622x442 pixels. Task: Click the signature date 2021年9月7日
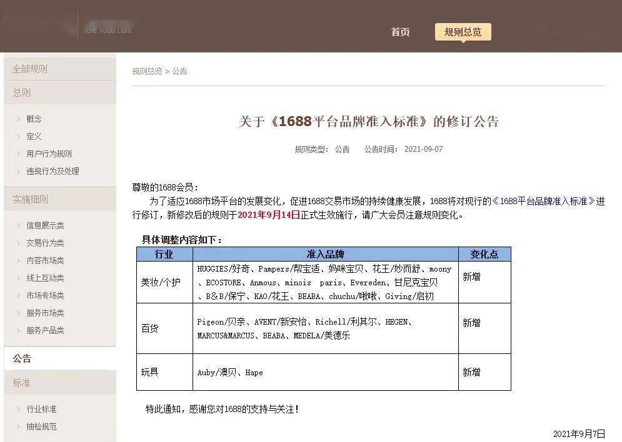(579, 434)
